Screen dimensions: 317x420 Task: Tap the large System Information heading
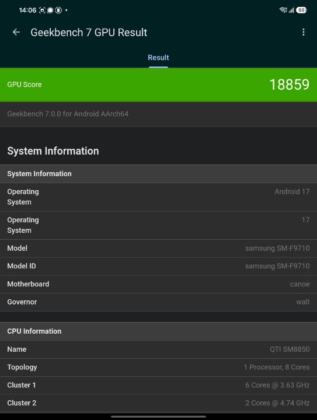(53, 151)
